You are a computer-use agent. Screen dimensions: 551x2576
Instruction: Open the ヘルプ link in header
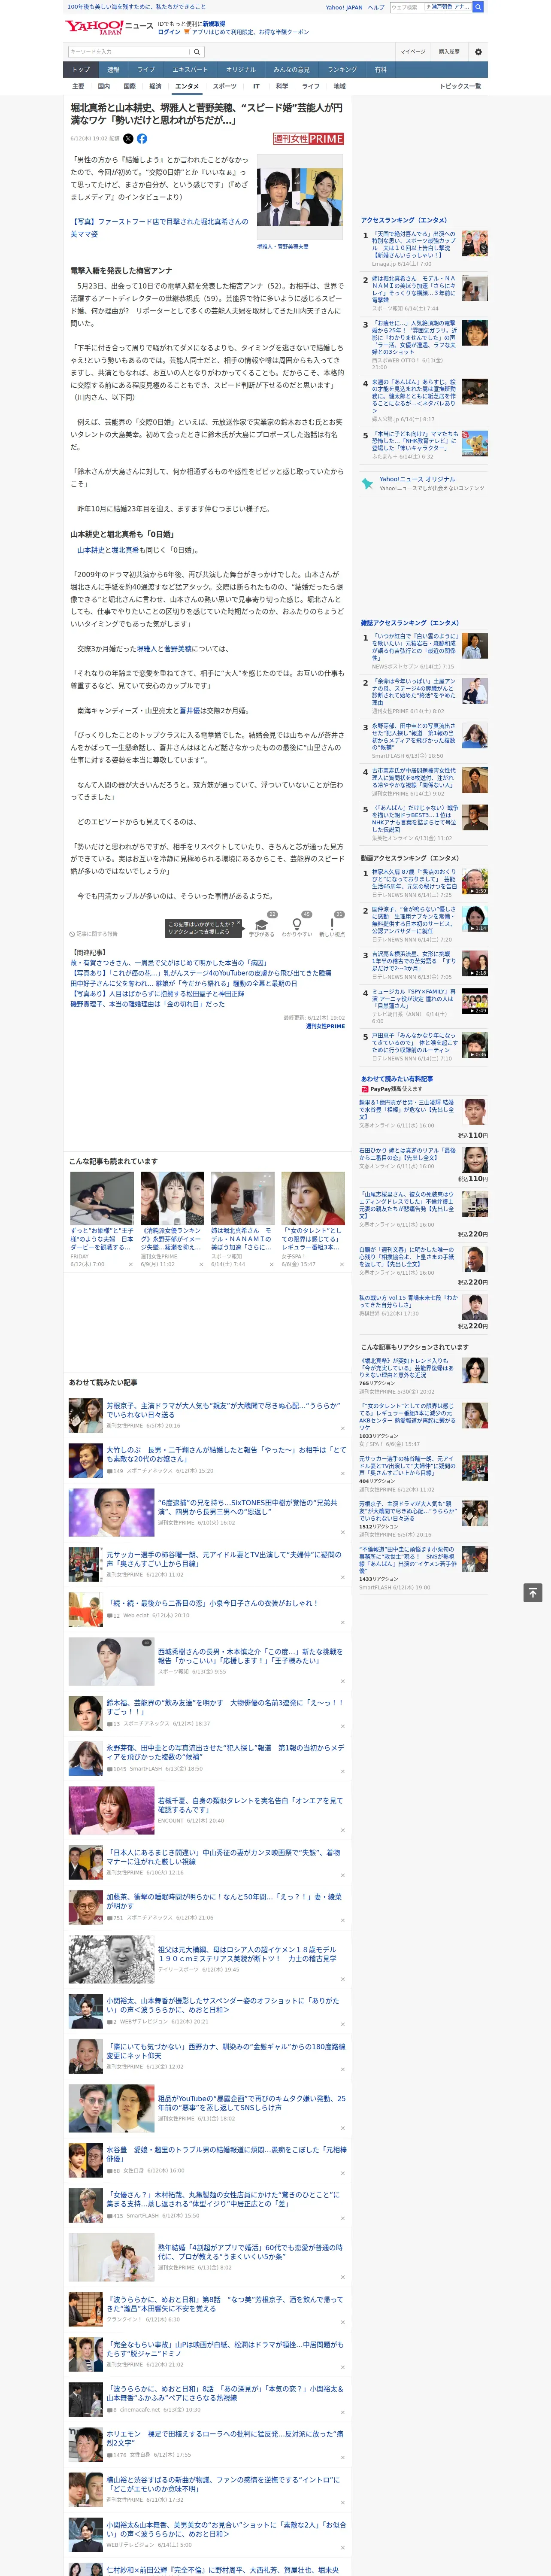pos(376,7)
